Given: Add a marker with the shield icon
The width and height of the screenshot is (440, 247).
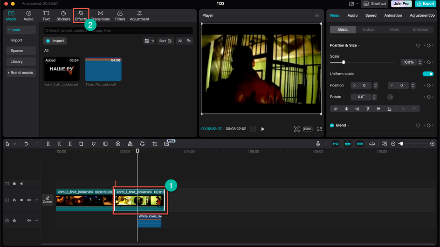Looking at the screenshot, I should click(x=93, y=144).
